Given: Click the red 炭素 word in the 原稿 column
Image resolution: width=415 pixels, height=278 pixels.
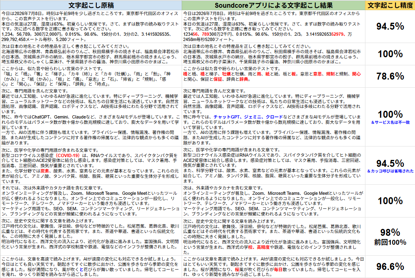Looking at the screenshot, I should click(x=45, y=171).
